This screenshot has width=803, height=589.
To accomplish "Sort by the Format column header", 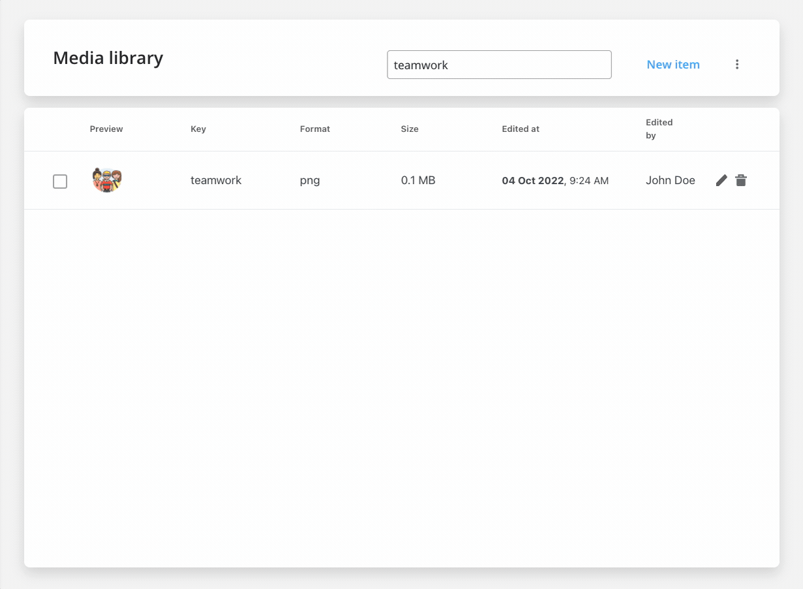I will coord(314,129).
